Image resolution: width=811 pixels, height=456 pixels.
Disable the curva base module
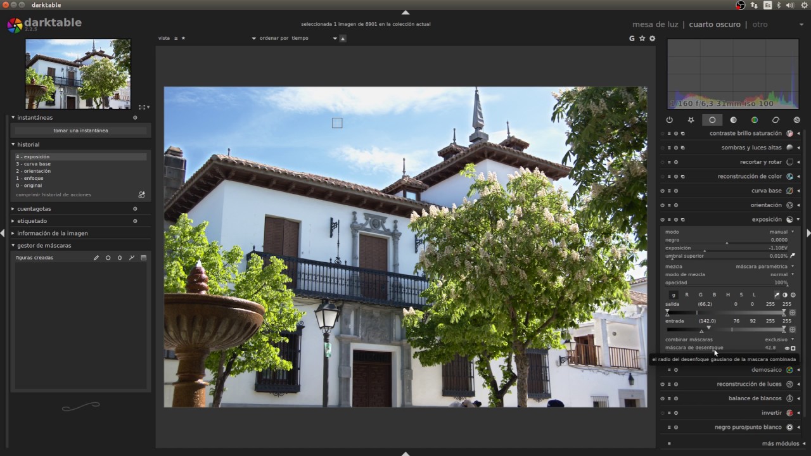pos(662,191)
